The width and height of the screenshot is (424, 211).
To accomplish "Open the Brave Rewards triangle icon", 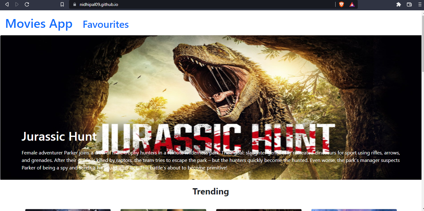I will coord(352,4).
